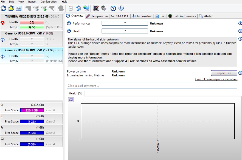Click the yellow warning alert toolbar icon
This screenshot has height=160, width=242.
(x=11, y=8)
